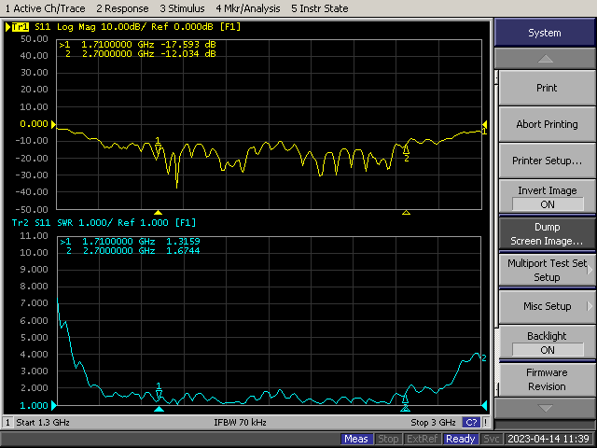
Task: Open Firmware Revision info
Action: [x=547, y=380]
